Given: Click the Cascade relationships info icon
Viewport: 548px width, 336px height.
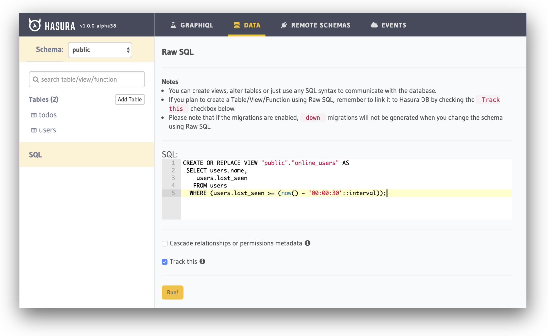Looking at the screenshot, I should pyautogui.click(x=308, y=243).
